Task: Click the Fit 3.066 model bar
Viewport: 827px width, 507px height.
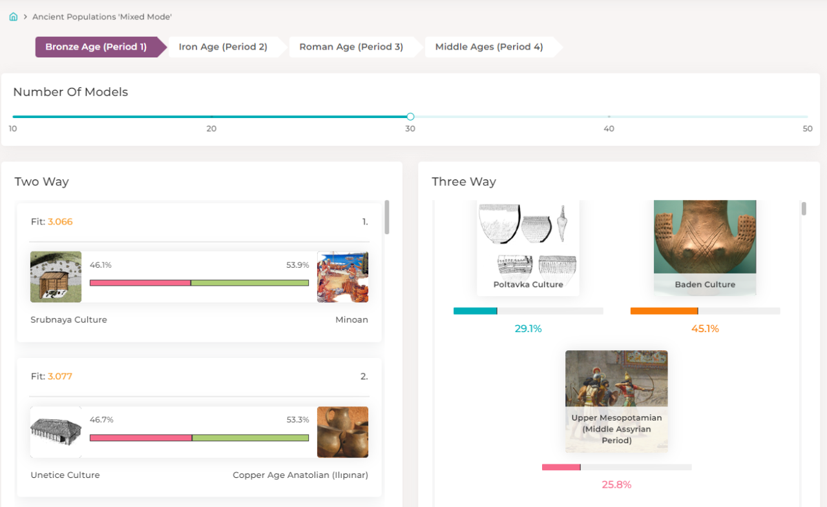Action: click(x=199, y=283)
